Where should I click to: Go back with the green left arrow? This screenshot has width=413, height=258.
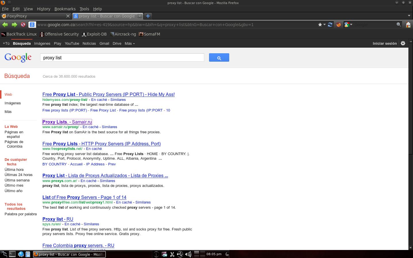tap(5, 25)
